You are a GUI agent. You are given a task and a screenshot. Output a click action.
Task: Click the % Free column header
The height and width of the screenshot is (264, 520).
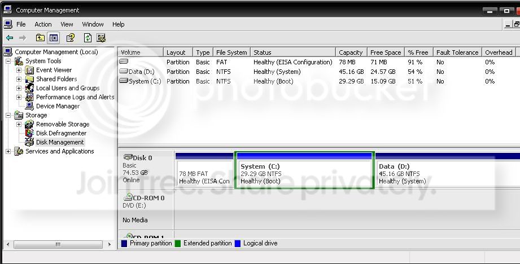tap(419, 52)
